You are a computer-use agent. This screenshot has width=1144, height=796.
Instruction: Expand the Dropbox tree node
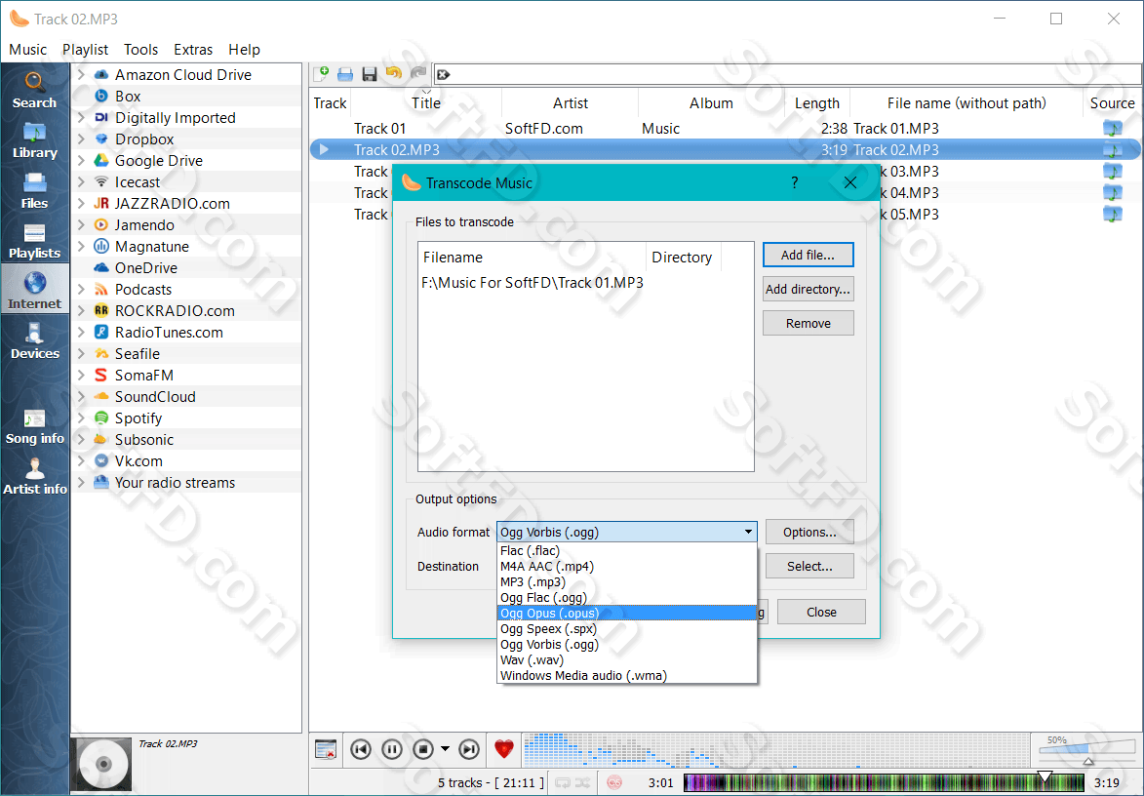82,139
